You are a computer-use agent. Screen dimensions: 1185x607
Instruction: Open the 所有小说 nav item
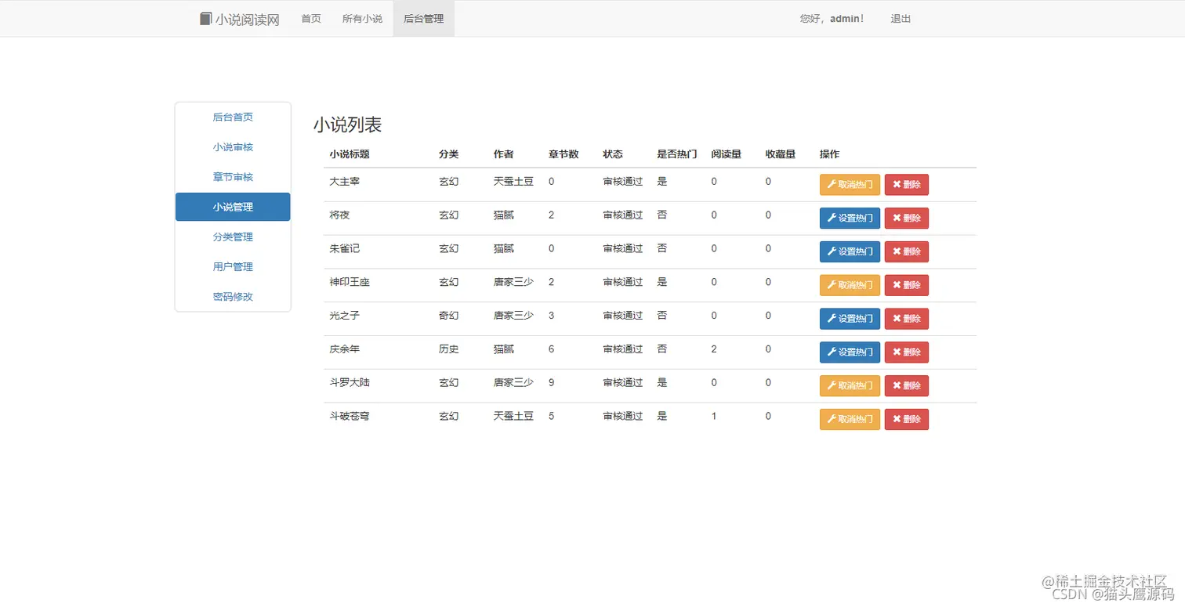pyautogui.click(x=362, y=19)
